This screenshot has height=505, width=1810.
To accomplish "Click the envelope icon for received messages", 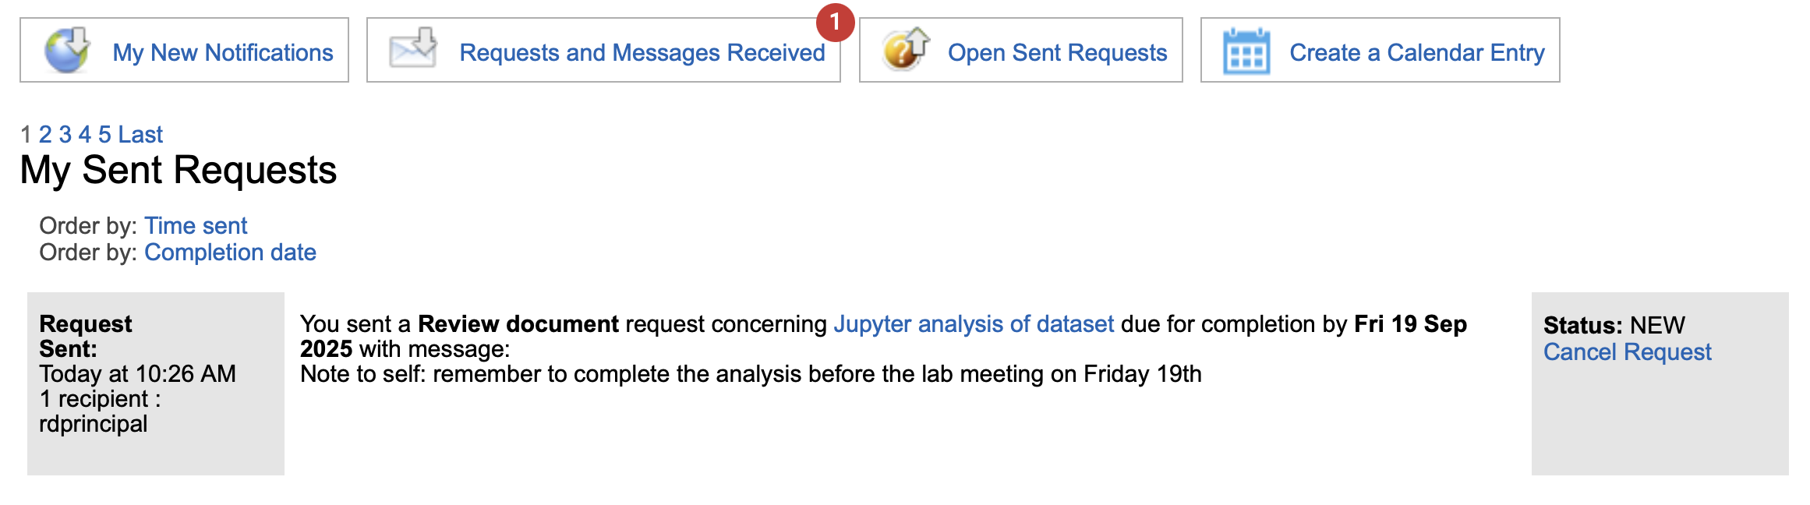I will pos(413,48).
